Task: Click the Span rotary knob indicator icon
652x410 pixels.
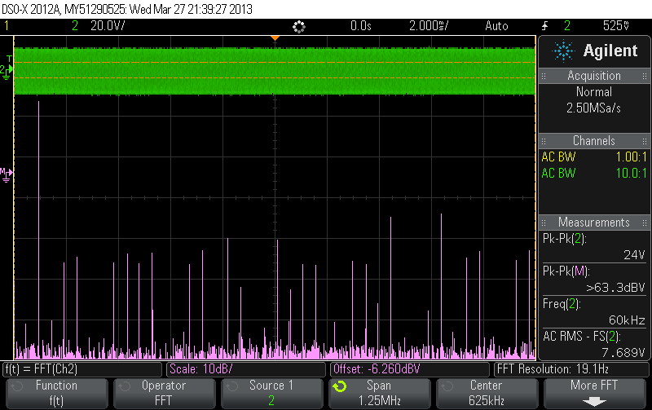Action: coord(340,386)
